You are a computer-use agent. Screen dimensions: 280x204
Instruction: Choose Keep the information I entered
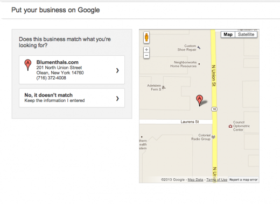(54, 100)
